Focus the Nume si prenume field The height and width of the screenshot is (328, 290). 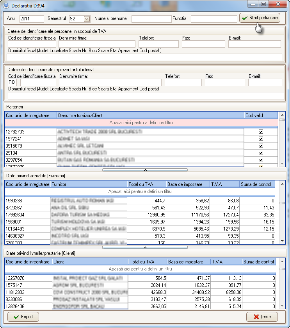(x=151, y=19)
